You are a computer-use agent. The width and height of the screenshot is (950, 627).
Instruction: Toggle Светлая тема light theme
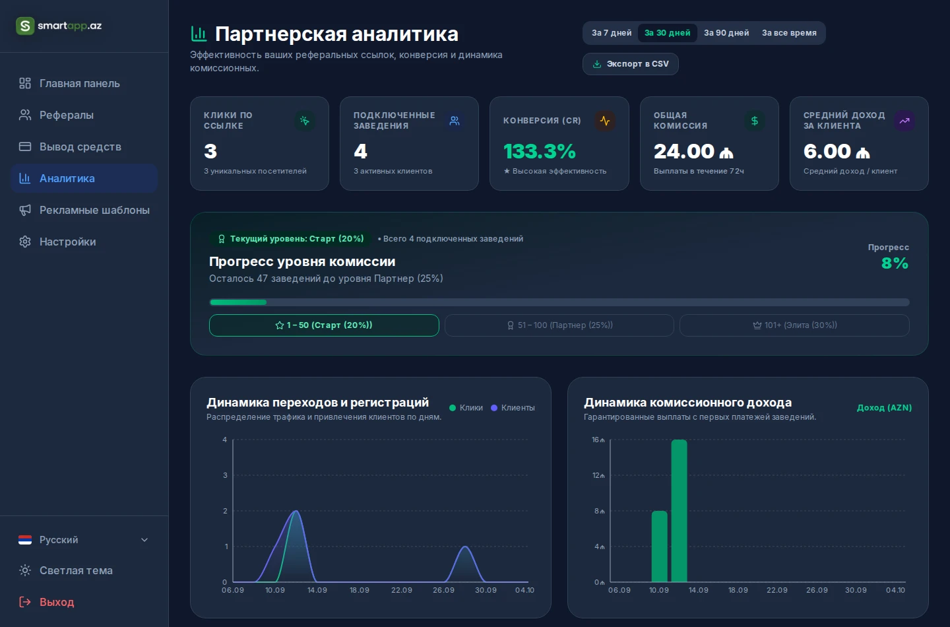(x=84, y=570)
